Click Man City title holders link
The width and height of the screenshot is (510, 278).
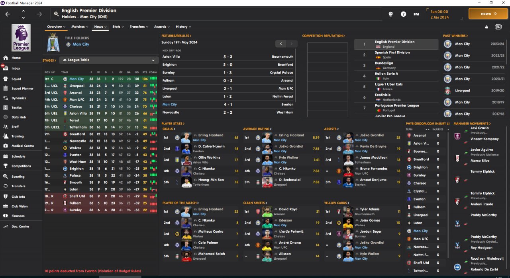point(81,45)
